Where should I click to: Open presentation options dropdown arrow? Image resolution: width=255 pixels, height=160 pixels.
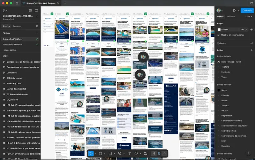pos(238,11)
